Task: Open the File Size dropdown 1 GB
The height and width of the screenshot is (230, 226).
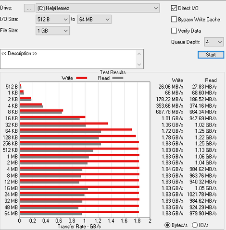Action: (52, 31)
